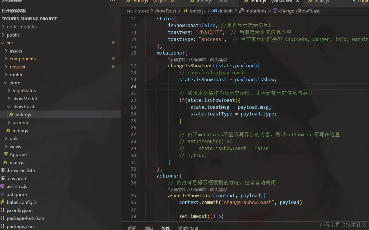Click 调优建议 code lens above changeIsShowToast
The width and height of the screenshot is (369, 230).
coord(218,59)
